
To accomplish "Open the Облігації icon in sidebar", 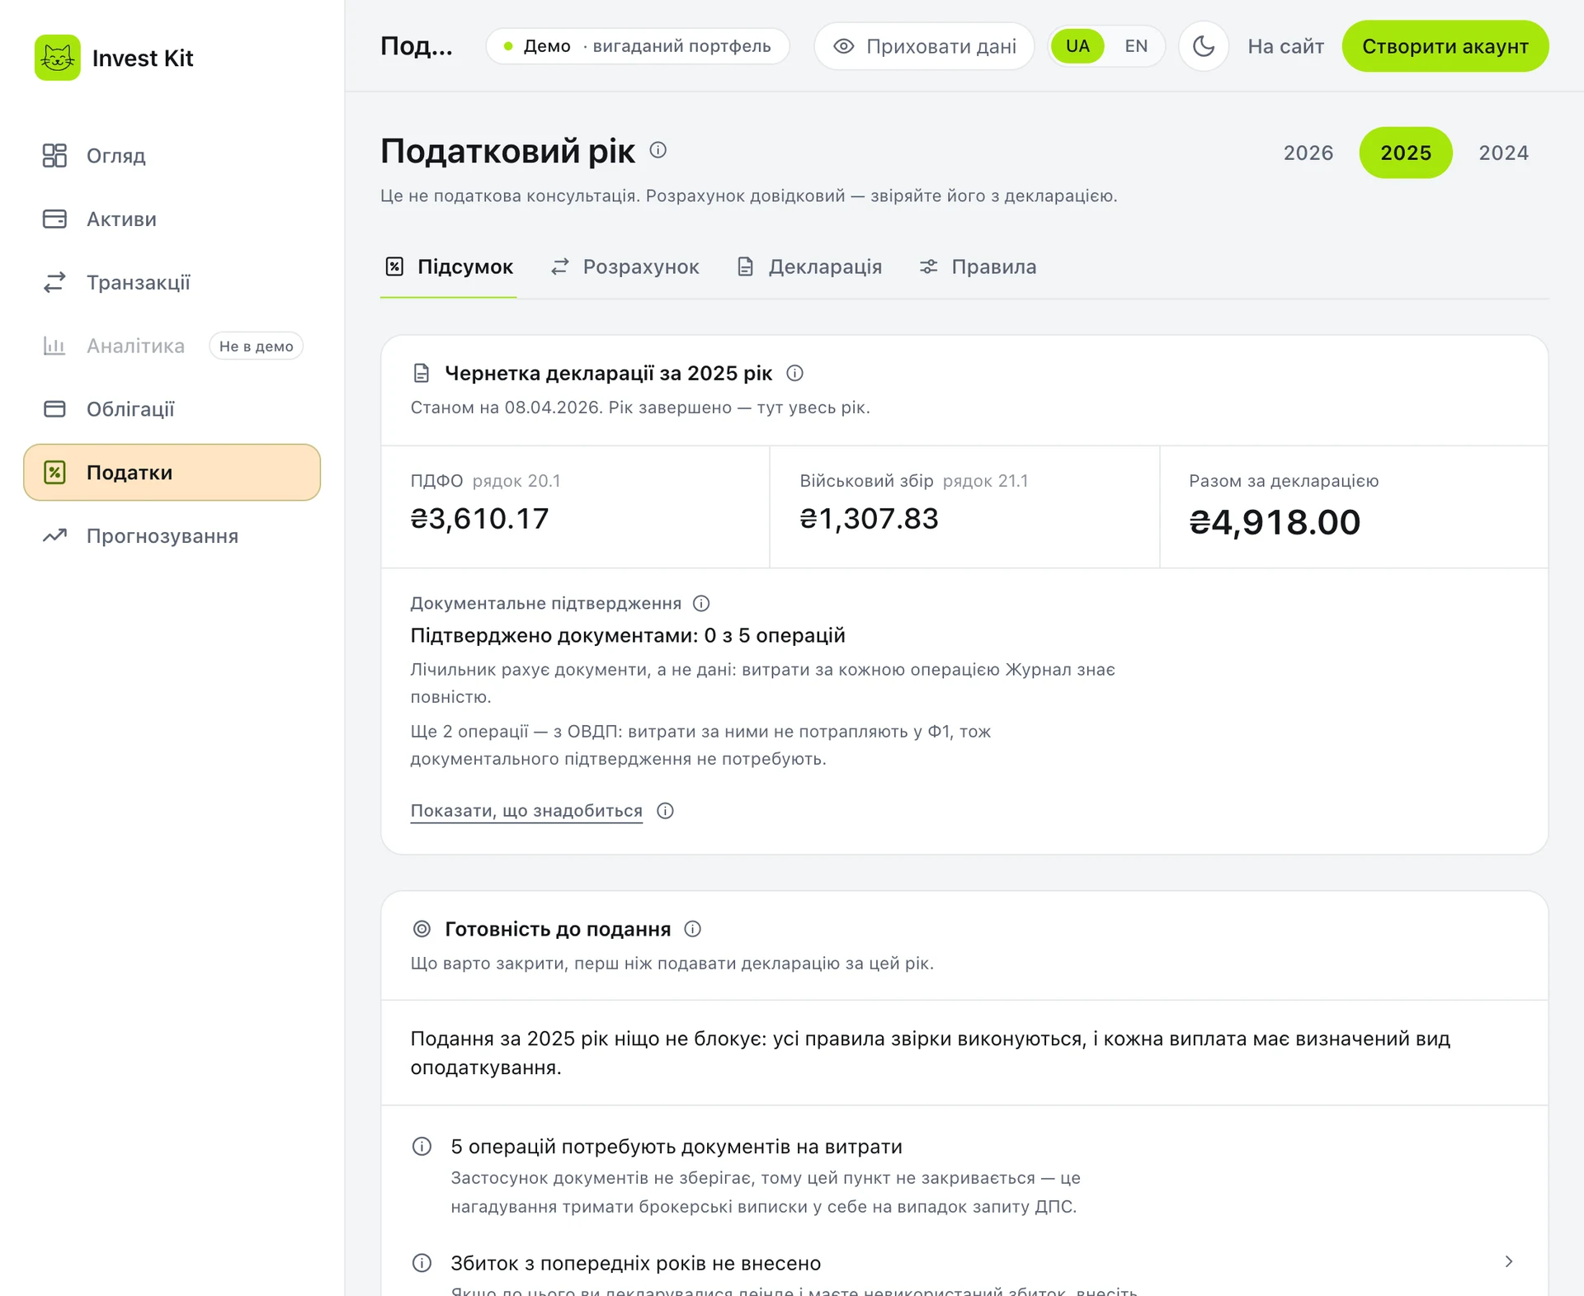I will point(54,408).
